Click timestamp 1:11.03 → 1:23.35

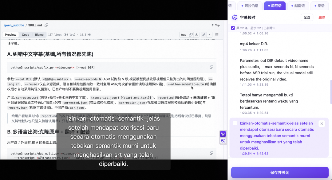pyautogui.click(x=254, y=84)
